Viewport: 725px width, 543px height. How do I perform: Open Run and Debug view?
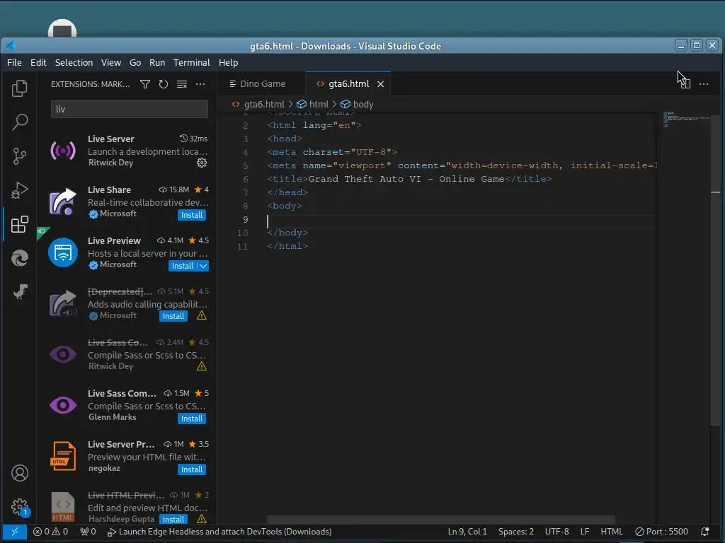19,190
